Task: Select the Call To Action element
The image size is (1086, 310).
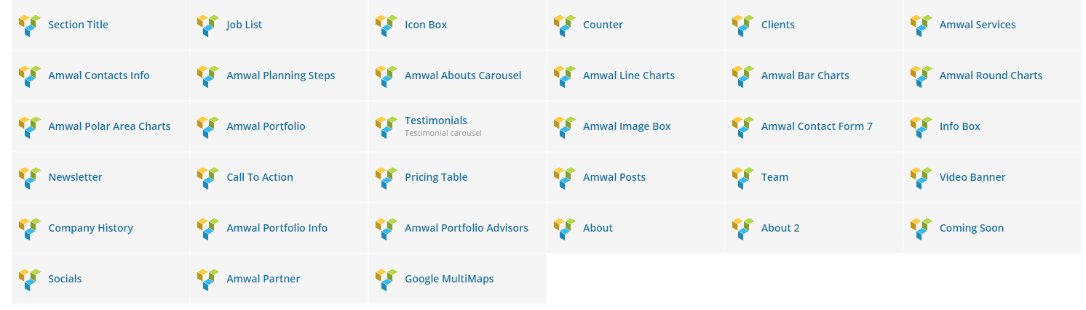Action: click(x=279, y=177)
